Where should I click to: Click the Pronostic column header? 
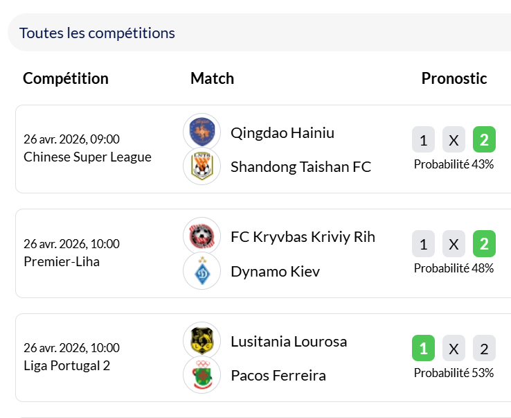[x=454, y=78]
